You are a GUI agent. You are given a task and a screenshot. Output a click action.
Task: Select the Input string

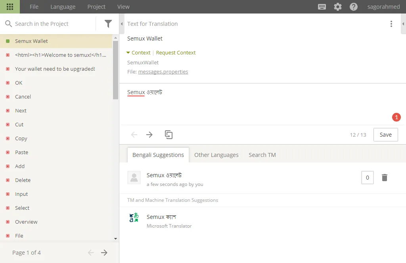click(56, 194)
